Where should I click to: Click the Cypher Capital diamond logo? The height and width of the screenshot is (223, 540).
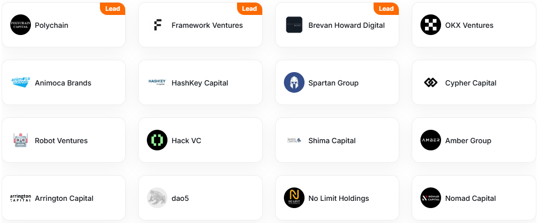point(431,82)
